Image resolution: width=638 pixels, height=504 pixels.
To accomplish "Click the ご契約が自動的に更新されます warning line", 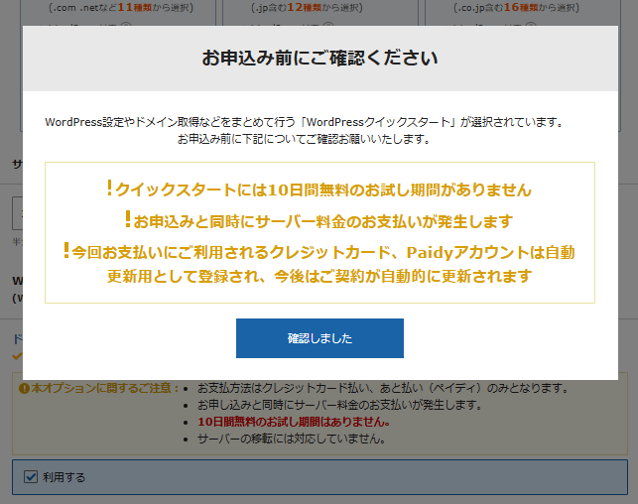I will coord(319,276).
